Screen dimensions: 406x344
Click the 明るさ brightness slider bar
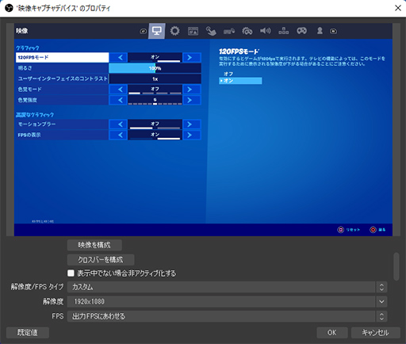pyautogui.click(x=155, y=68)
